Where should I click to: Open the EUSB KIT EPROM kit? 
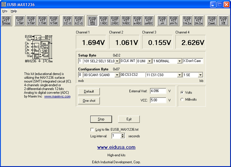click(6, 21)
